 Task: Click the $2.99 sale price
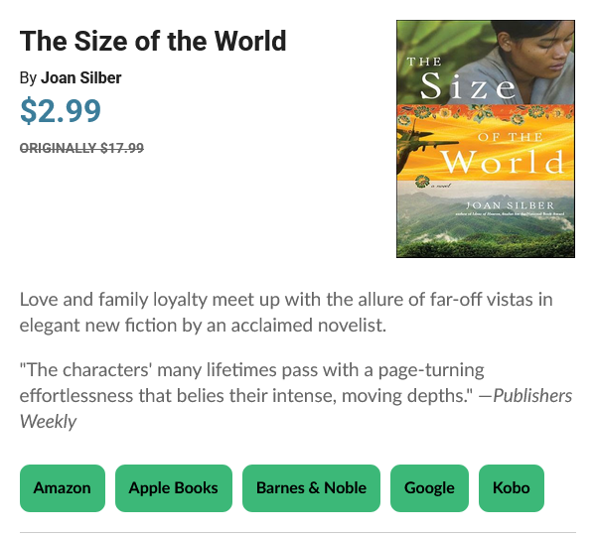(61, 111)
